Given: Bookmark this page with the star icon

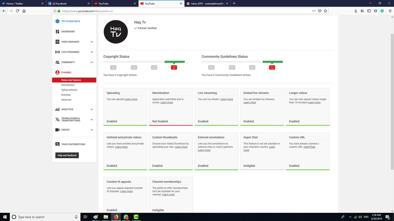Looking at the screenshot, I should (x=325, y=10).
